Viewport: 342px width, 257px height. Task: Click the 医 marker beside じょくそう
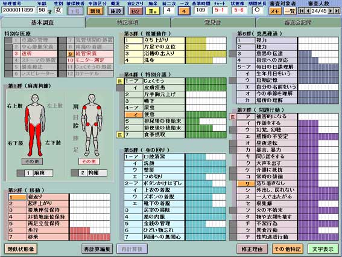[x=120, y=81]
